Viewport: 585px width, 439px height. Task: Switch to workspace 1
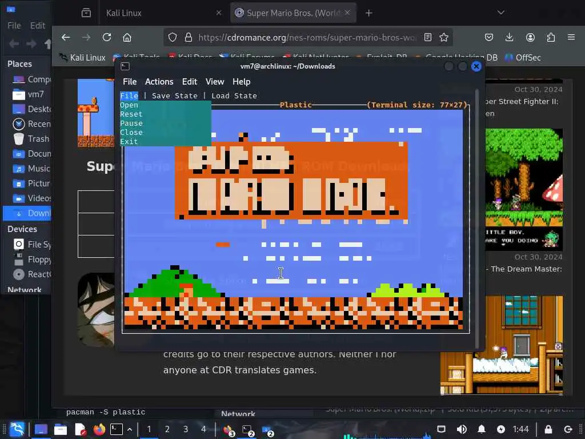[149, 429]
